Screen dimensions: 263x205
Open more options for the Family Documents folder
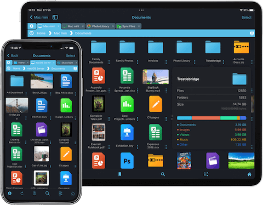point(109,62)
